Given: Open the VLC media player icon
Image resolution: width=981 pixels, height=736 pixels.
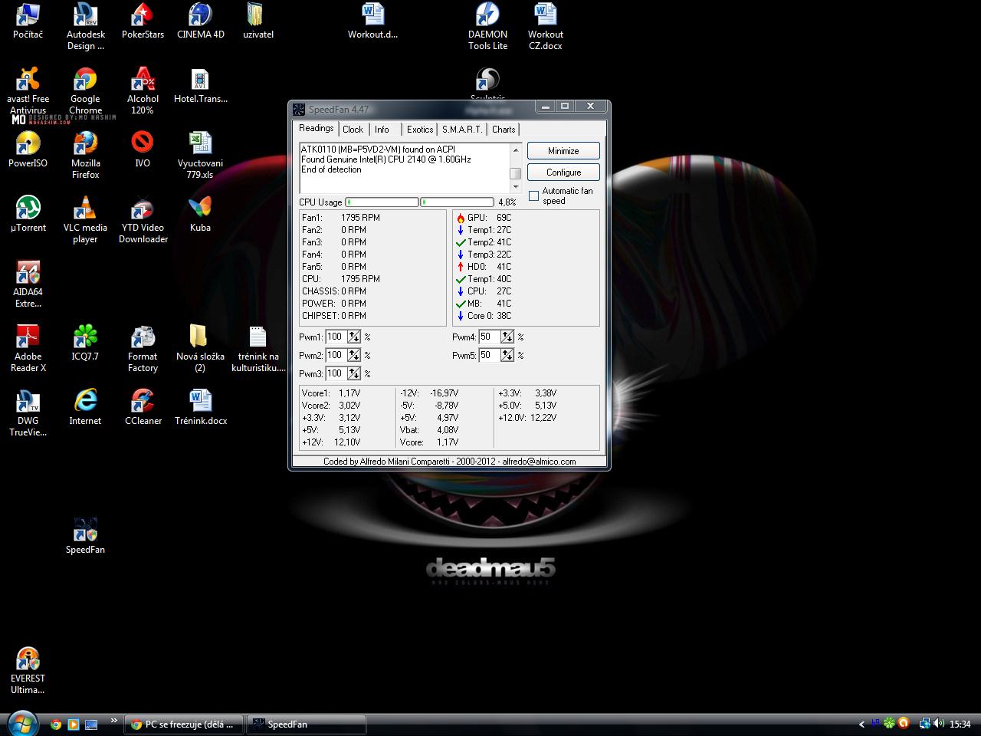Looking at the screenshot, I should tap(85, 209).
